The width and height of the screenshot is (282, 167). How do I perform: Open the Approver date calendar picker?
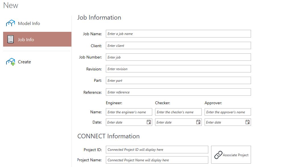coord(248,122)
